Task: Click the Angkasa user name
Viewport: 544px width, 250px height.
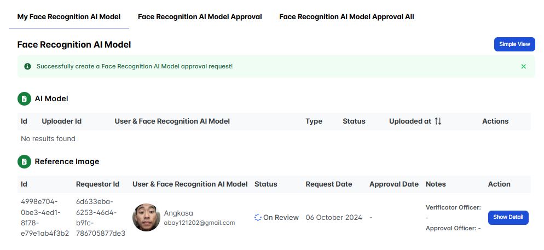Action: pyautogui.click(x=178, y=213)
